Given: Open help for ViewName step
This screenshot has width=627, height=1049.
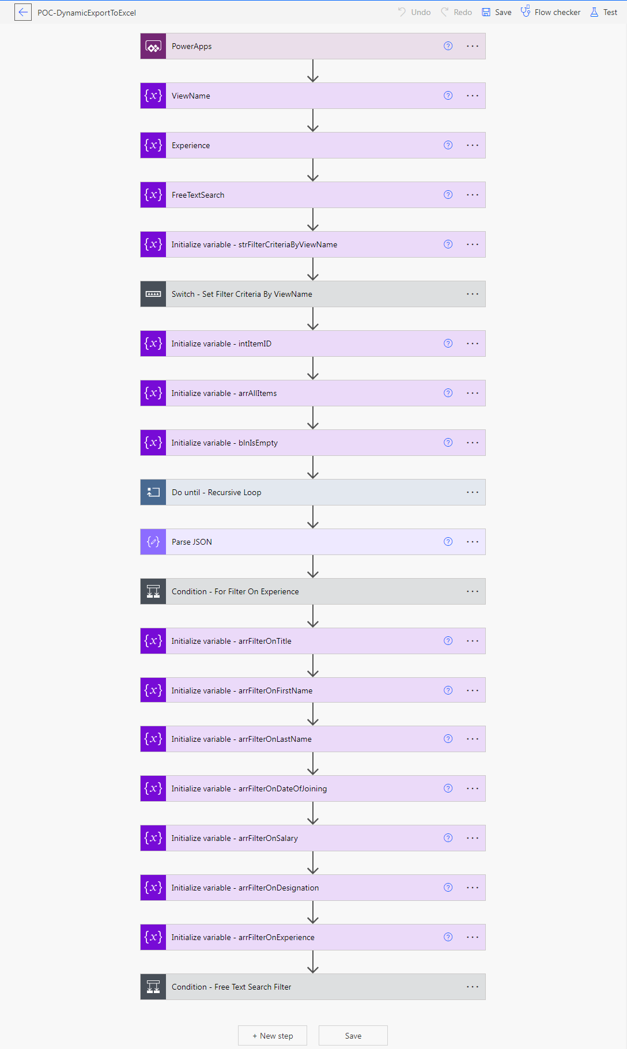Looking at the screenshot, I should point(448,96).
